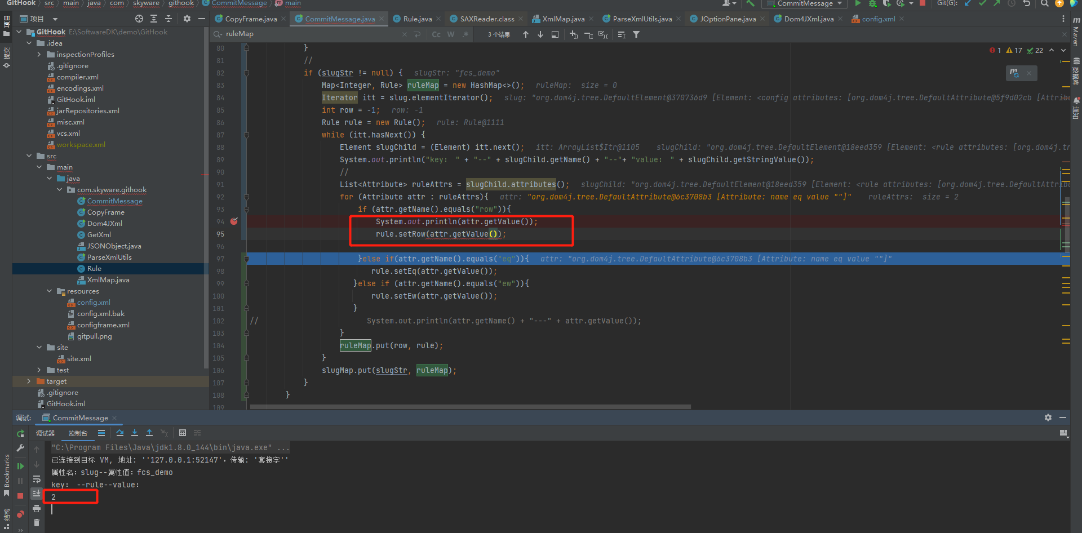This screenshot has width=1082, height=533.
Task: Expand the test folder
Action: pyautogui.click(x=39, y=370)
